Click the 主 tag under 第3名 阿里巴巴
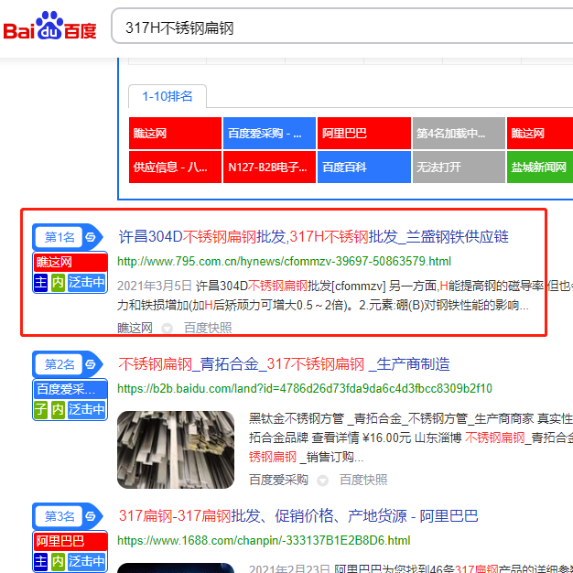 click(41, 562)
